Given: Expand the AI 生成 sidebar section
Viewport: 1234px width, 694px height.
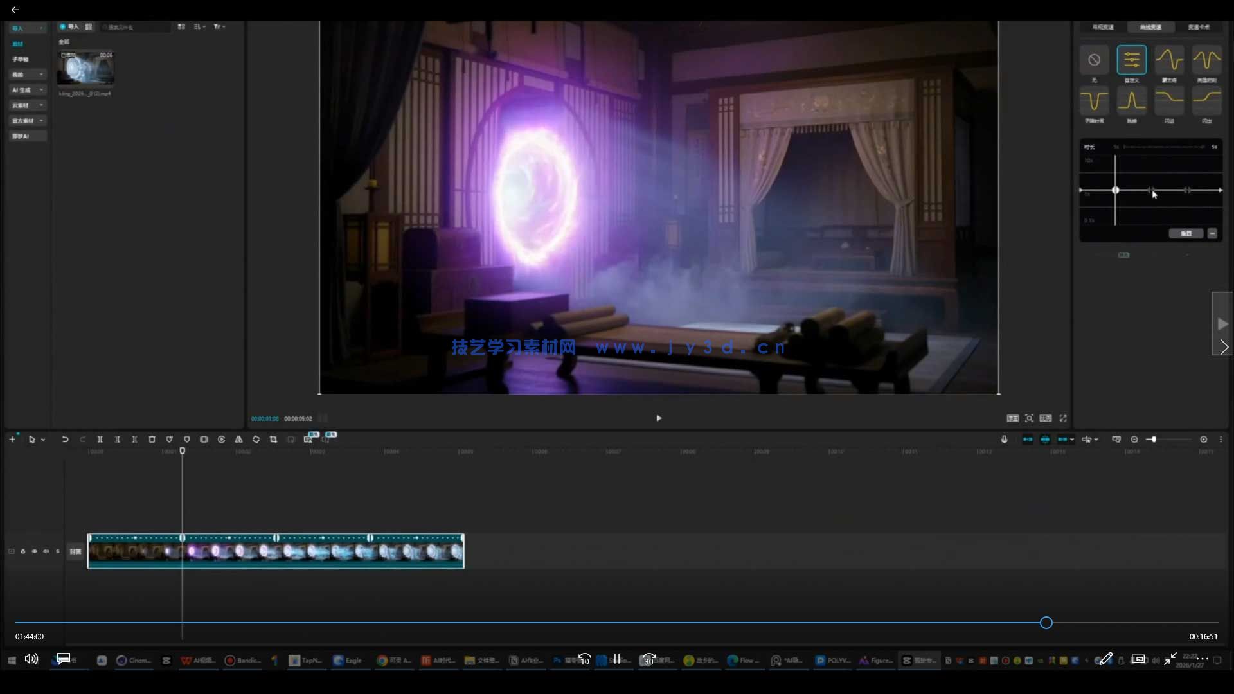Looking at the screenshot, I should coord(28,90).
